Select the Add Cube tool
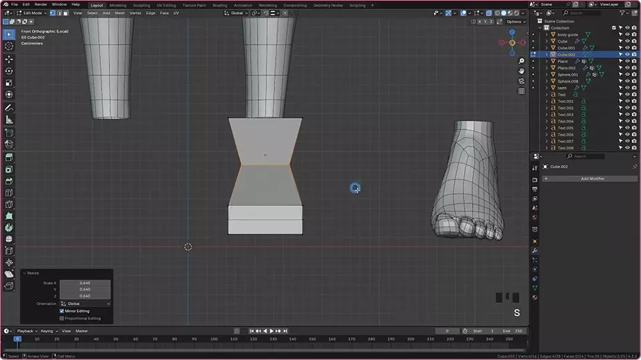Screen dimensions: 641x360 [x=9, y=133]
